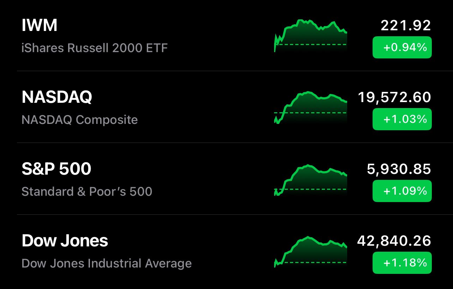The width and height of the screenshot is (453, 289).
Task: Toggle the Dow Jones +1.18% badge
Action: pos(402,263)
